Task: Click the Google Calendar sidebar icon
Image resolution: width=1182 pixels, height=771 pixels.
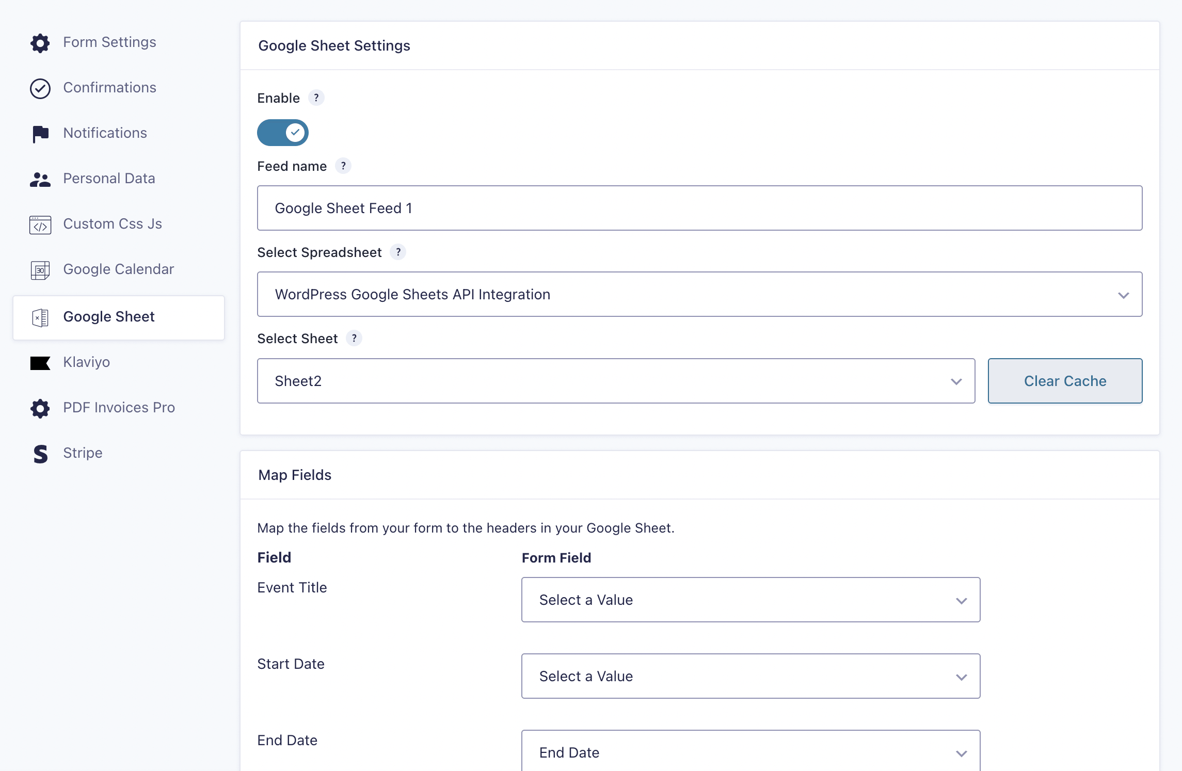Action: click(40, 270)
